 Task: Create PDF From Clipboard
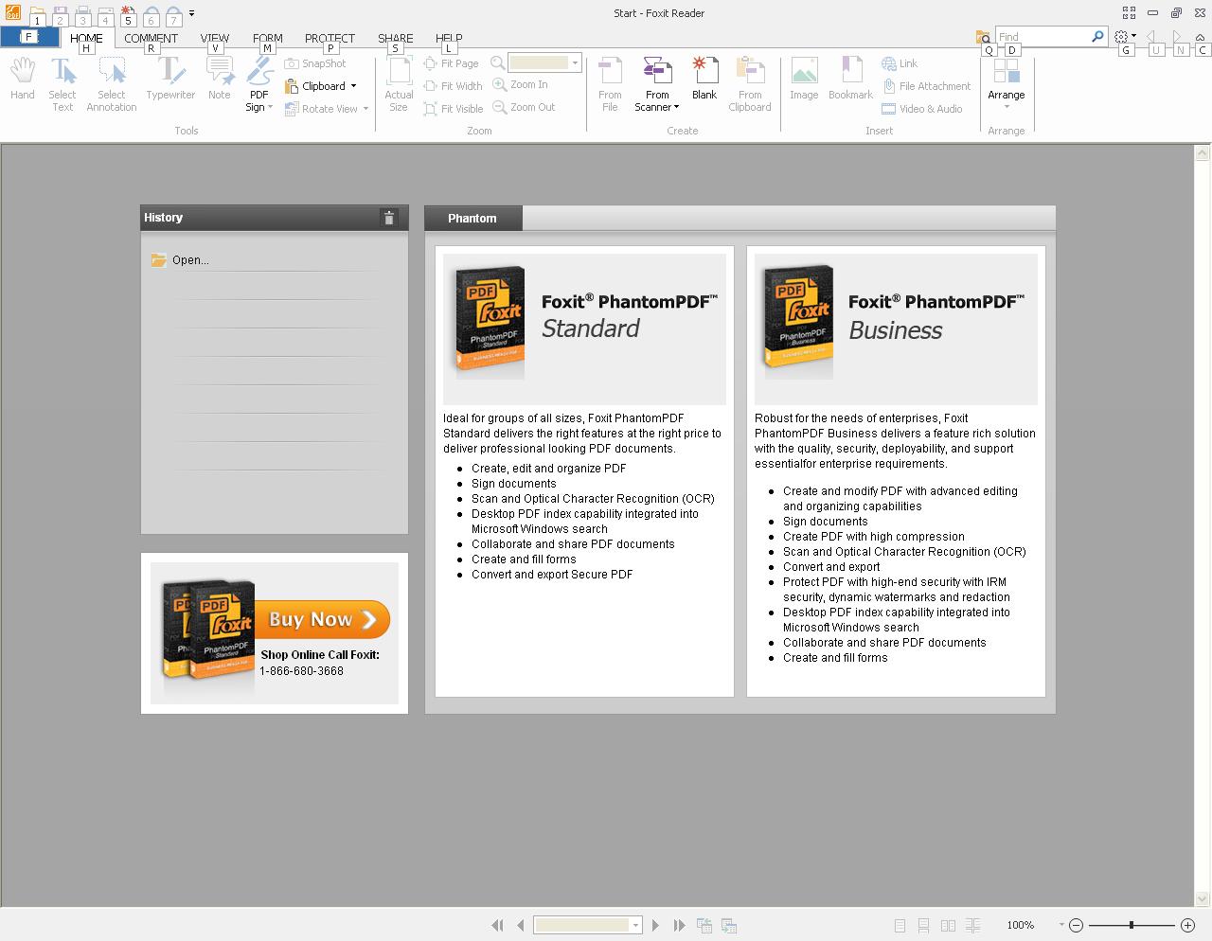750,84
